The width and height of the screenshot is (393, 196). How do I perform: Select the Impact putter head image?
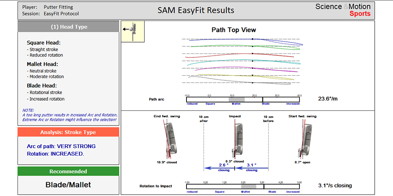237,139
